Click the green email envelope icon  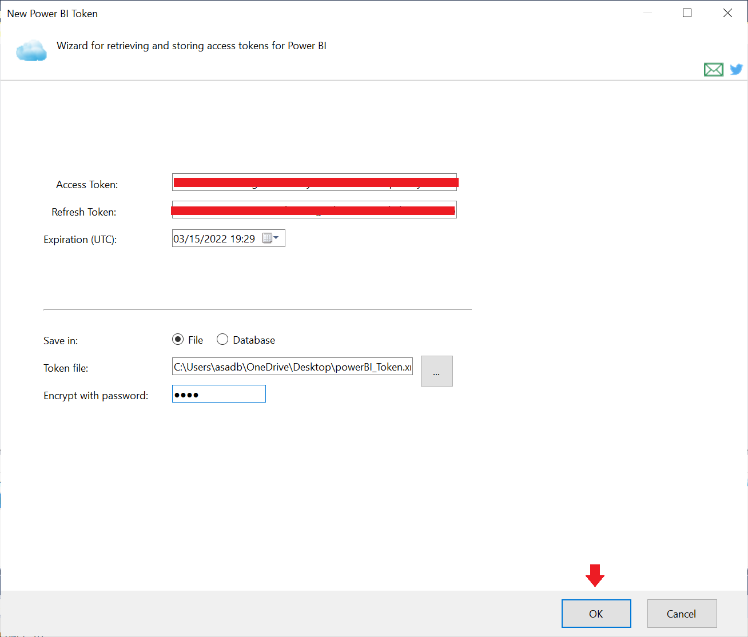pos(713,70)
